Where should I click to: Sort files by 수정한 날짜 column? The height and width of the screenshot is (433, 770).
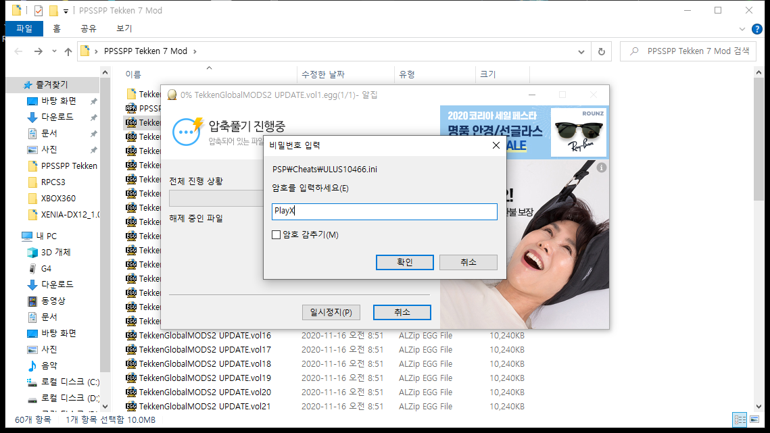(323, 74)
